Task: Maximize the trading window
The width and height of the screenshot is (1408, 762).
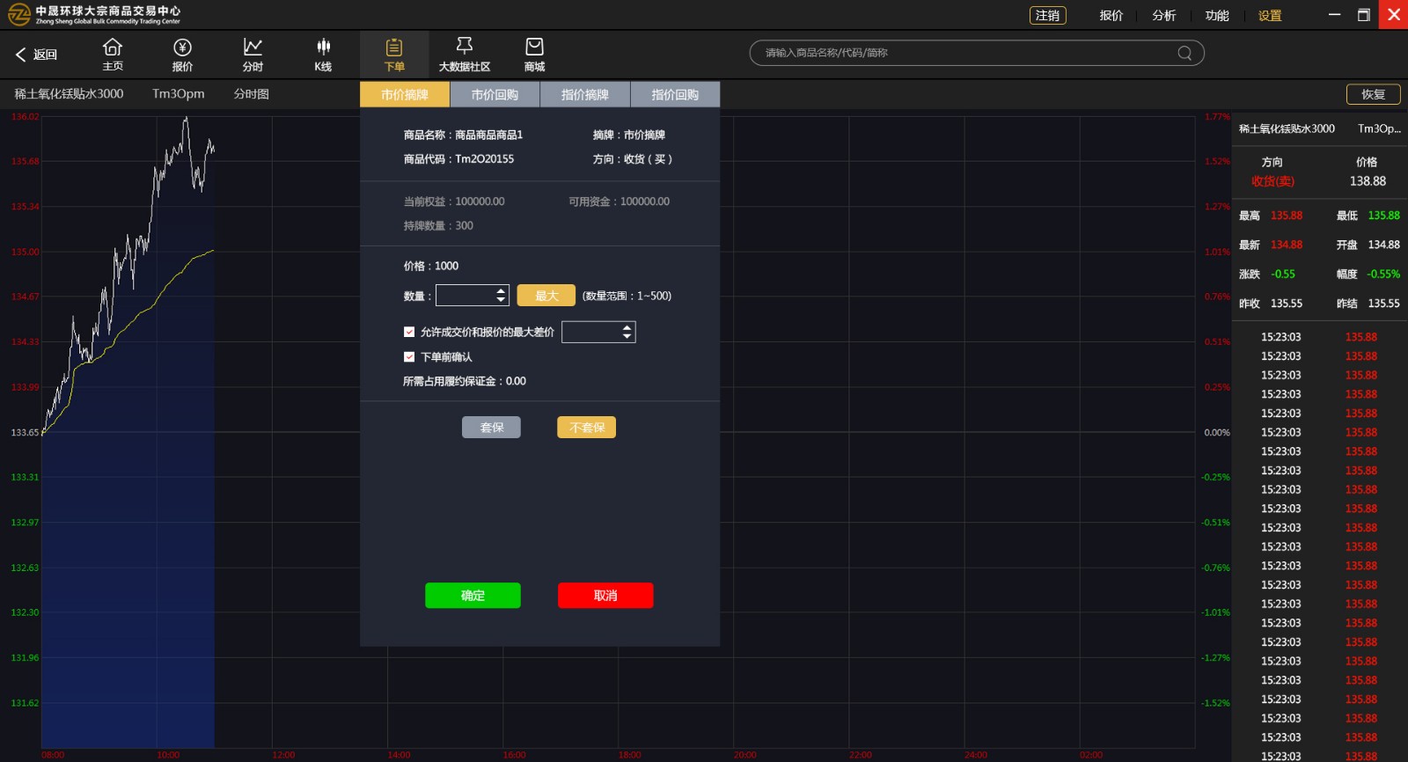Action: point(1364,15)
